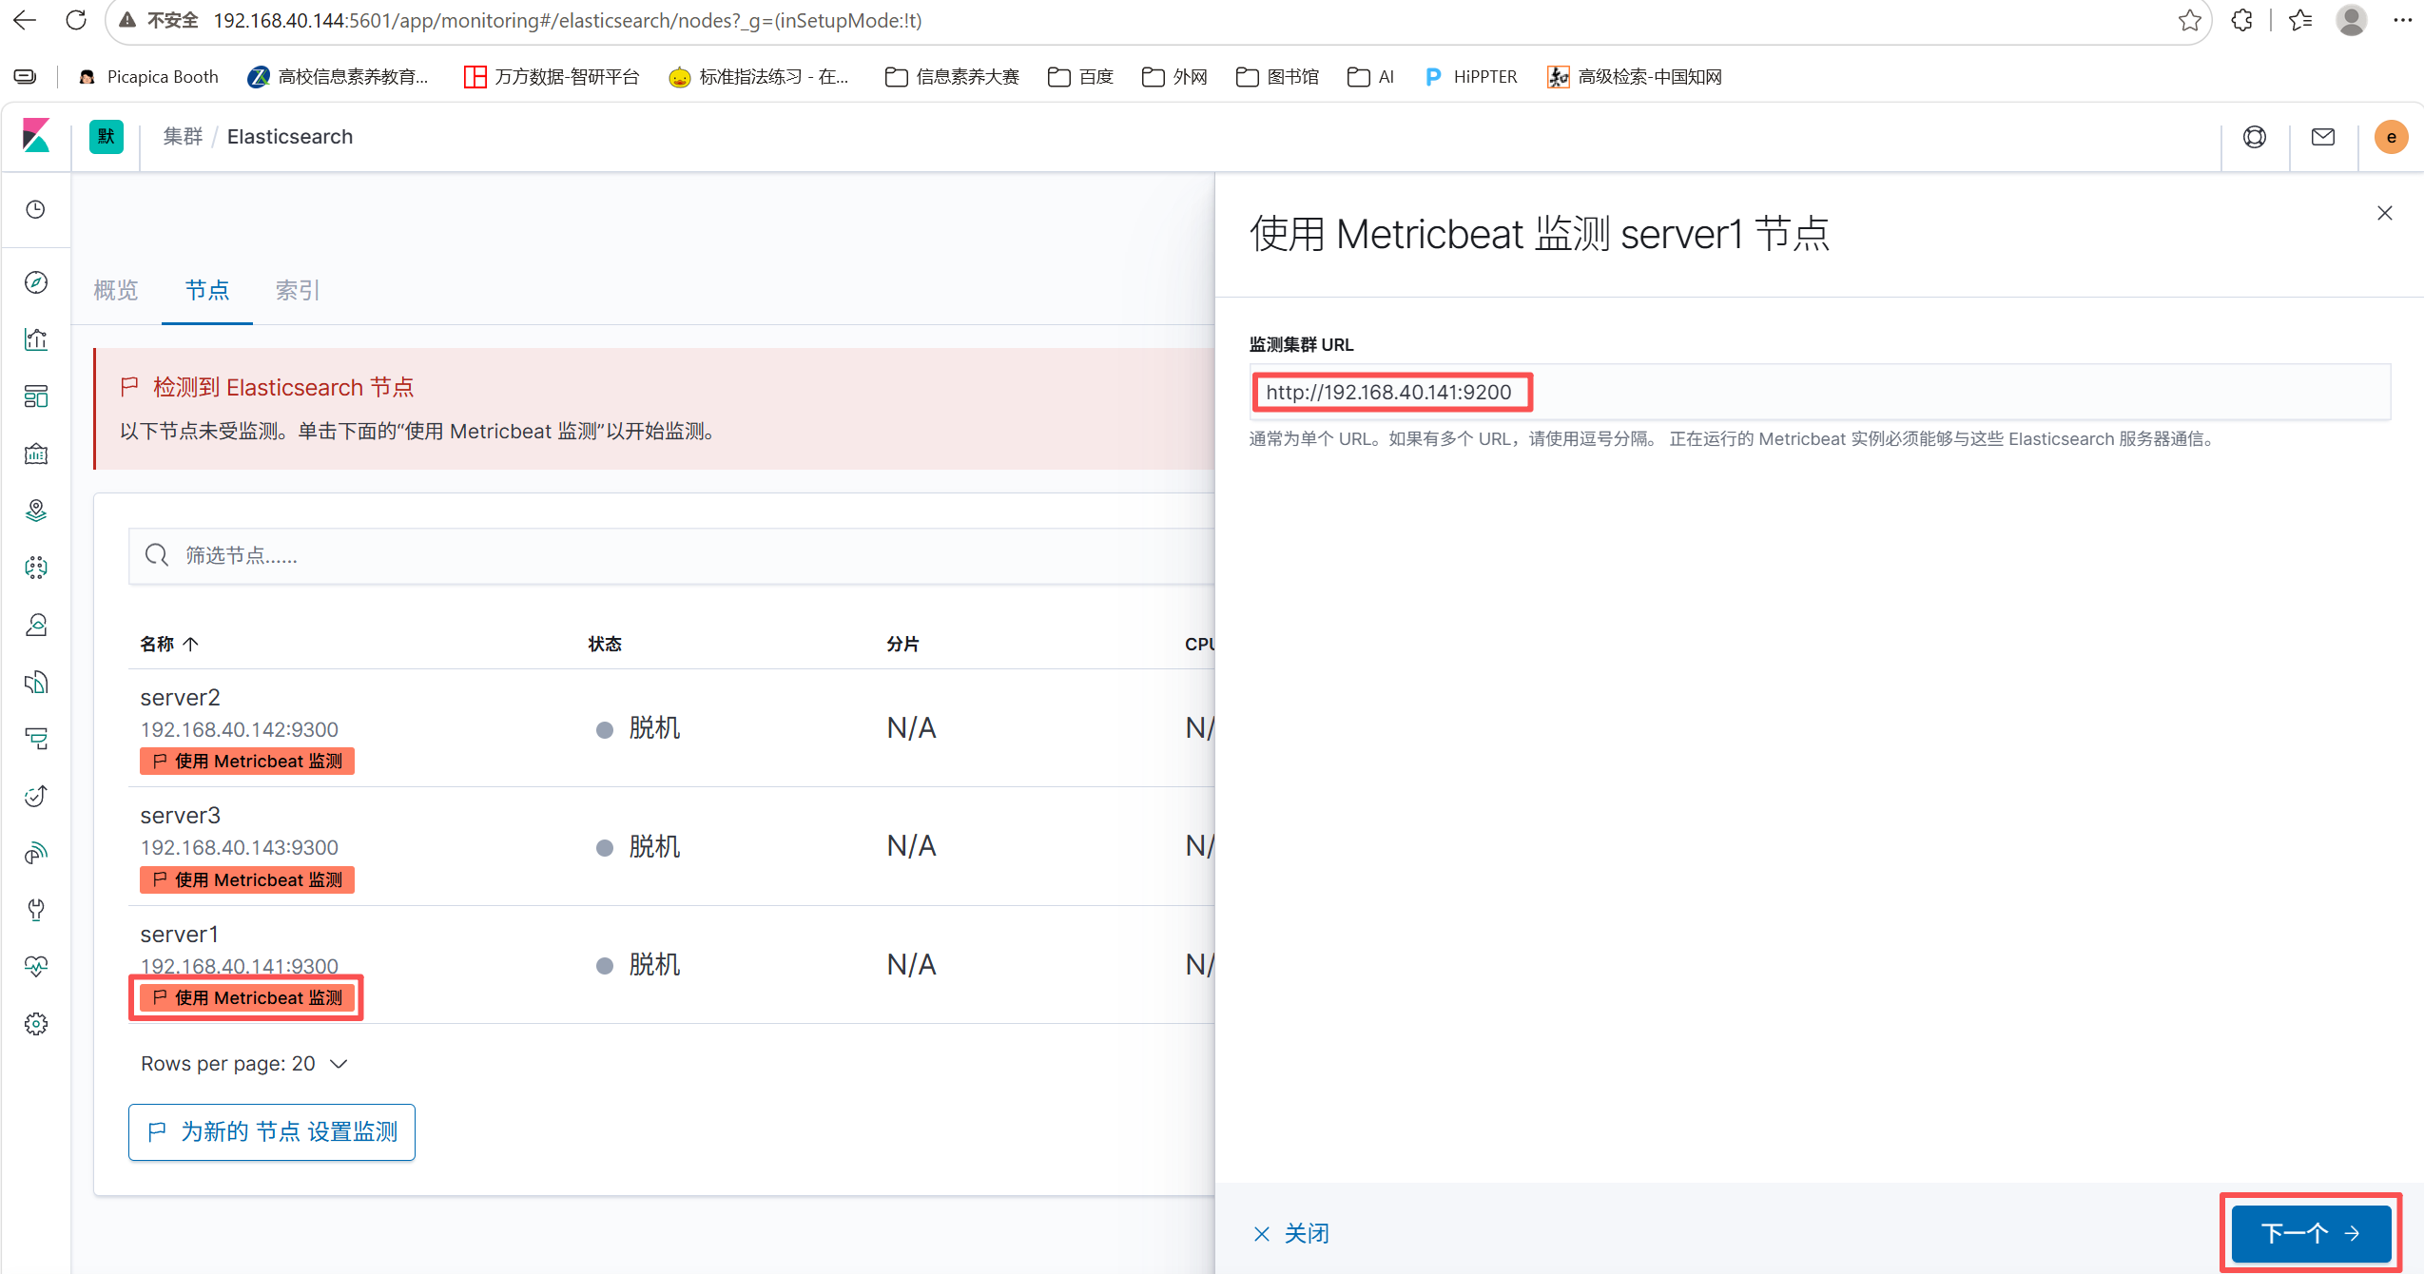Open 信息素养大赛 bookmark folder
The height and width of the screenshot is (1274, 2424).
952,76
